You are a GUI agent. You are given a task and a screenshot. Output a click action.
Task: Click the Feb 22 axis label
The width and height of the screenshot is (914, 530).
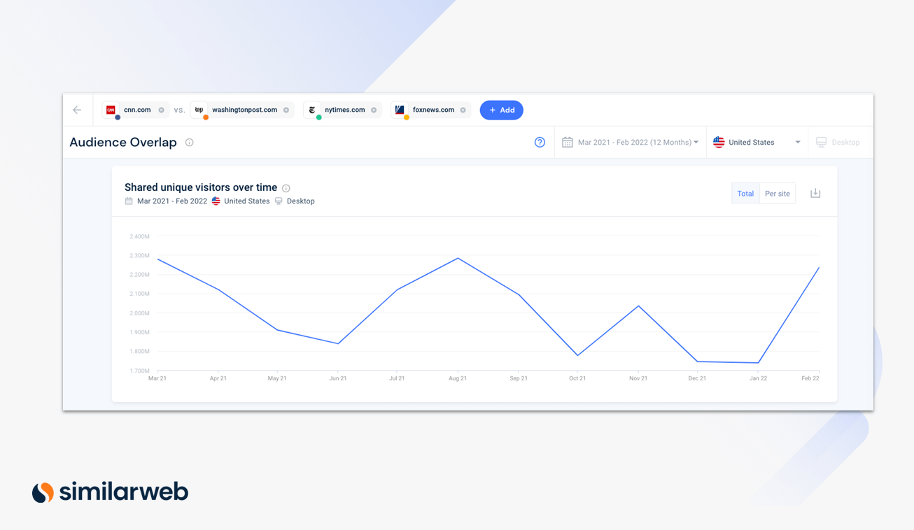pyautogui.click(x=810, y=378)
